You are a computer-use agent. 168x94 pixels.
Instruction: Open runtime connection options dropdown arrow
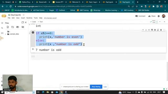pos(160,22)
